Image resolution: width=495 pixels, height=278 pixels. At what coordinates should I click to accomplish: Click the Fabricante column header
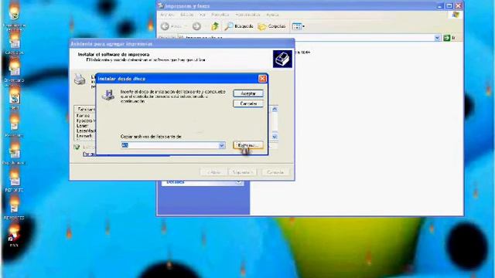coord(85,110)
